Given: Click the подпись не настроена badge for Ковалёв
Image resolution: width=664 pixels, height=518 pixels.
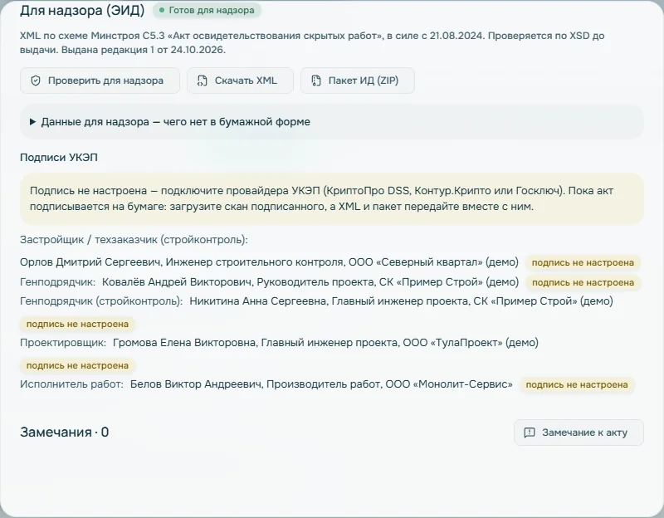Looking at the screenshot, I should (583, 282).
